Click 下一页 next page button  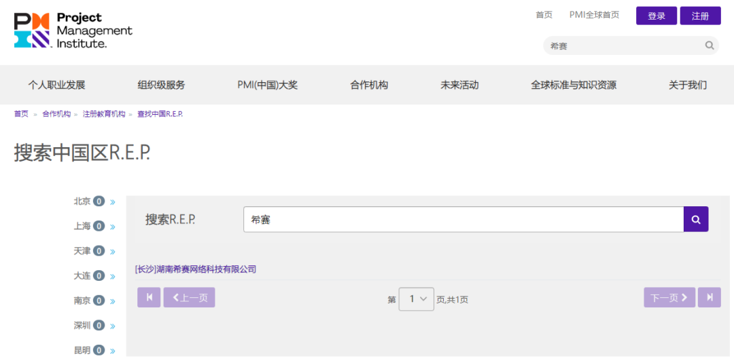click(669, 298)
